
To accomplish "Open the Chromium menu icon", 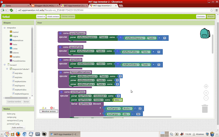I will coord(217,10).
